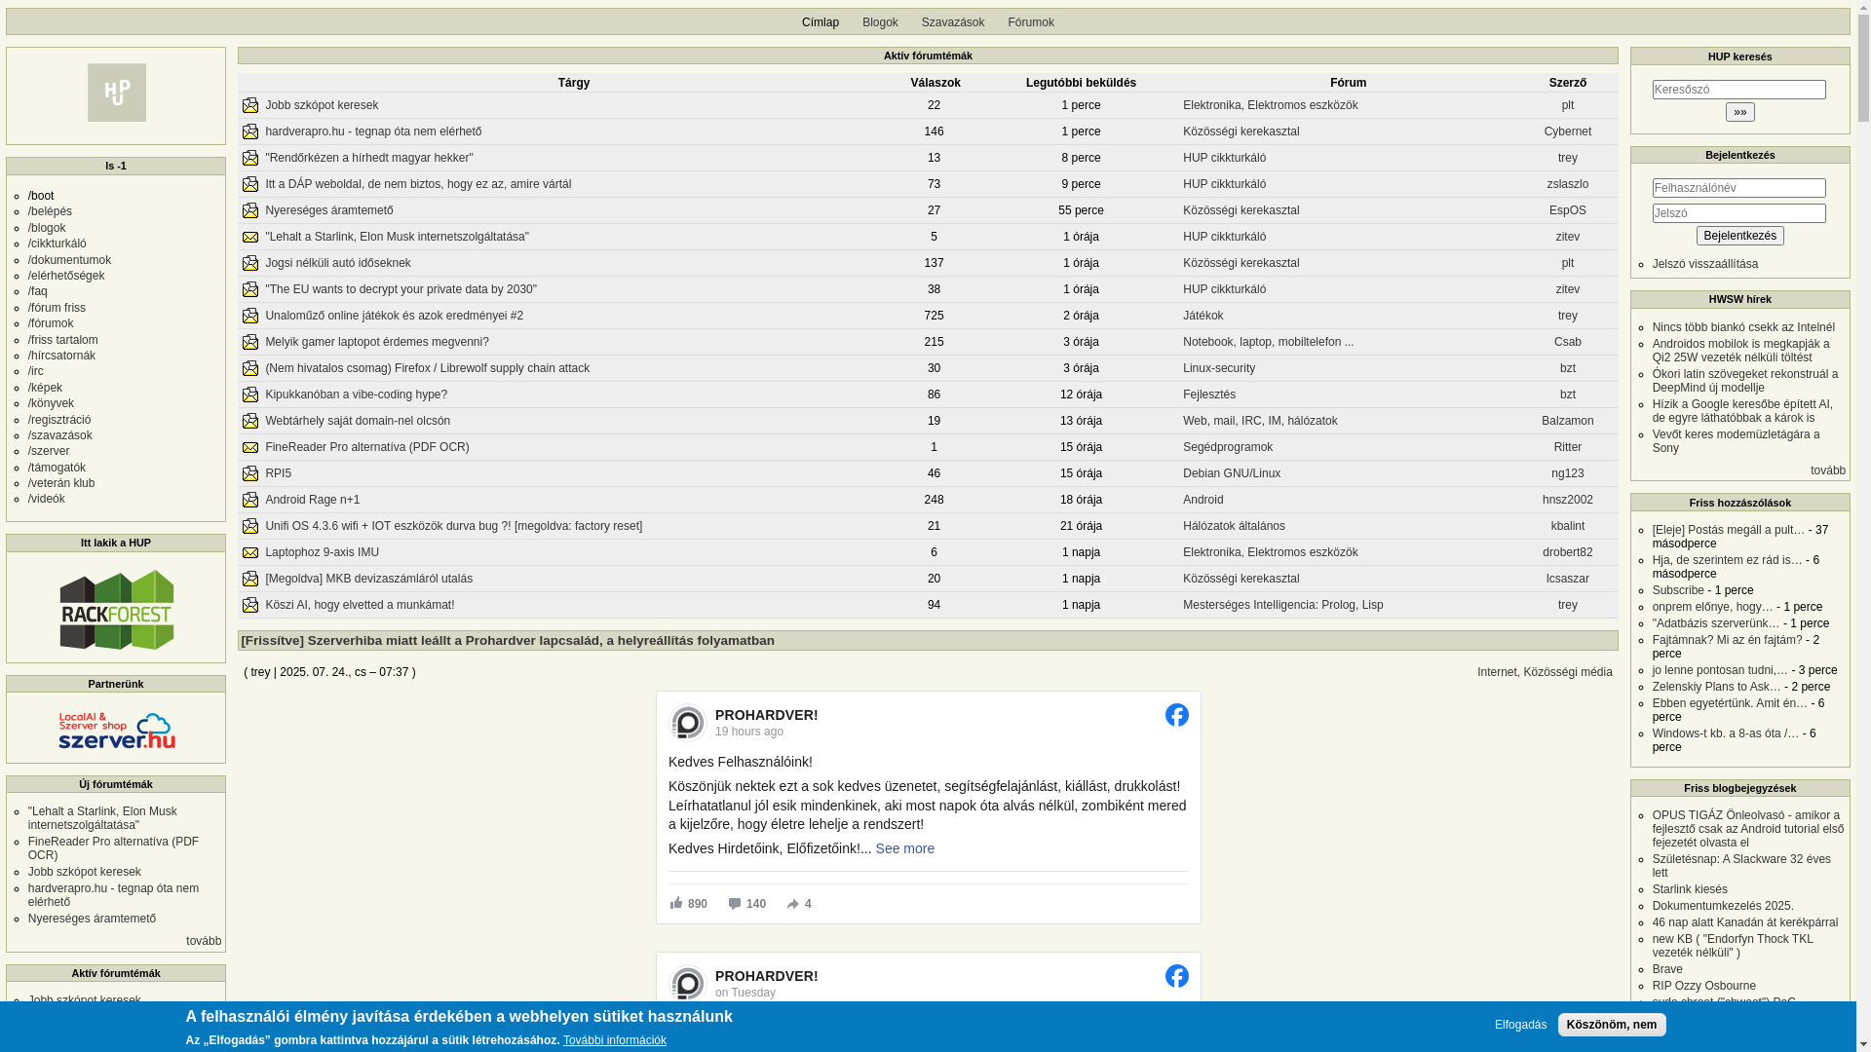Click Facebook icon on first Prohardver post

pyautogui.click(x=1176, y=715)
